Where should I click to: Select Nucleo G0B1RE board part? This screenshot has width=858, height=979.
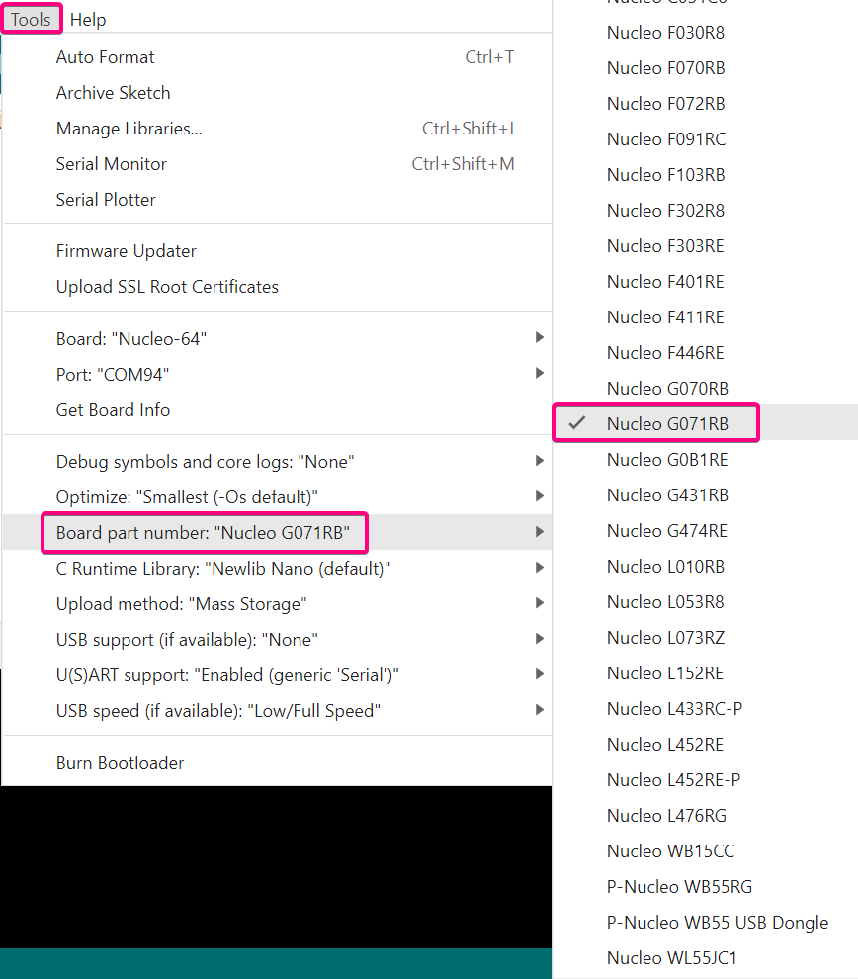point(705,460)
